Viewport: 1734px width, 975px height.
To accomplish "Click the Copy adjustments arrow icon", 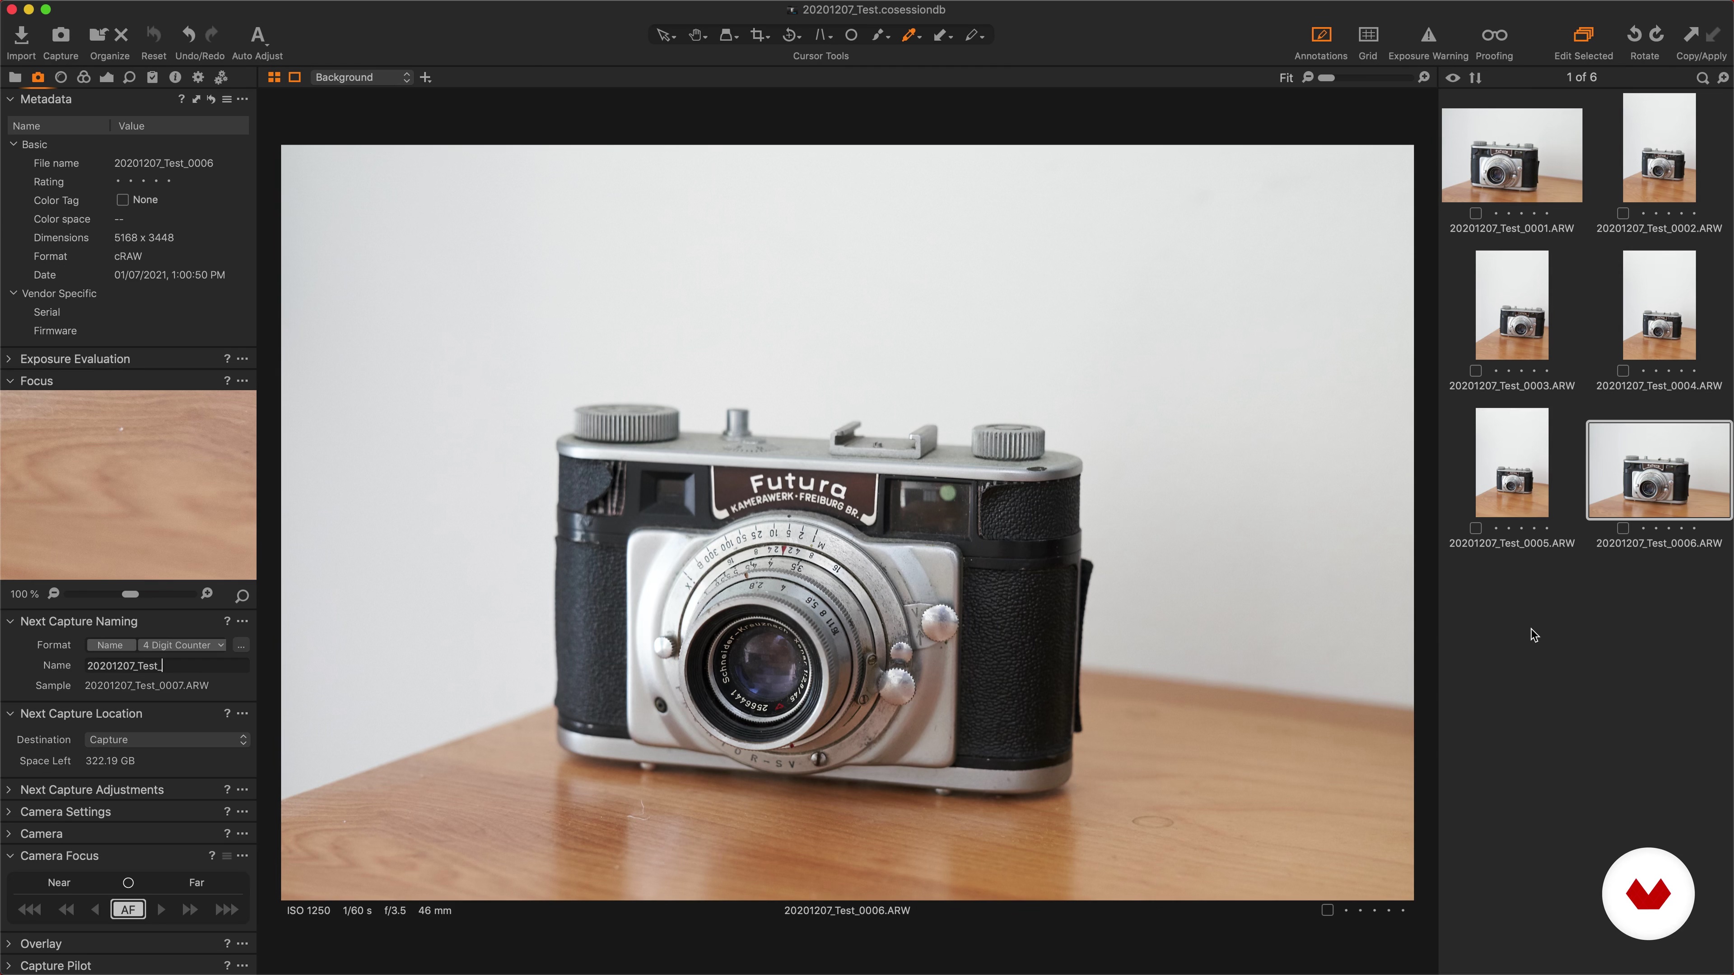I will click(1691, 35).
